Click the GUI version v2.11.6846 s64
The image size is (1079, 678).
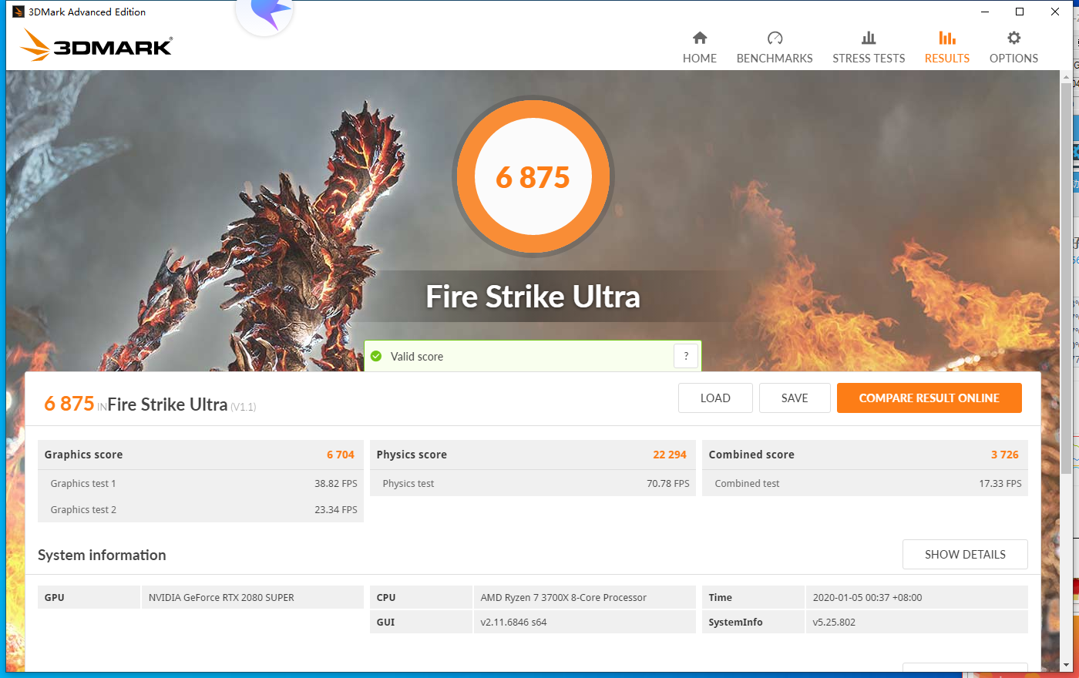513,622
